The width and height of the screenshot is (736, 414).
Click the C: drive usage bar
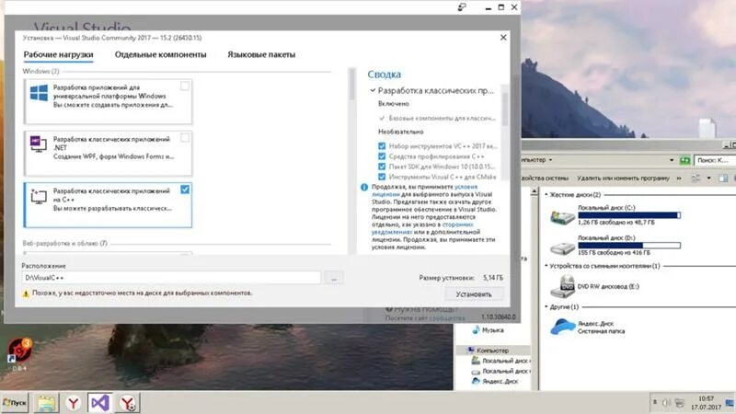pos(629,215)
